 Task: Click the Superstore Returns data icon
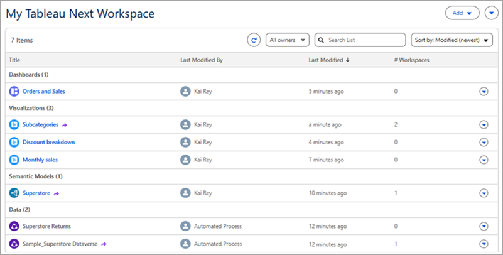14,227
